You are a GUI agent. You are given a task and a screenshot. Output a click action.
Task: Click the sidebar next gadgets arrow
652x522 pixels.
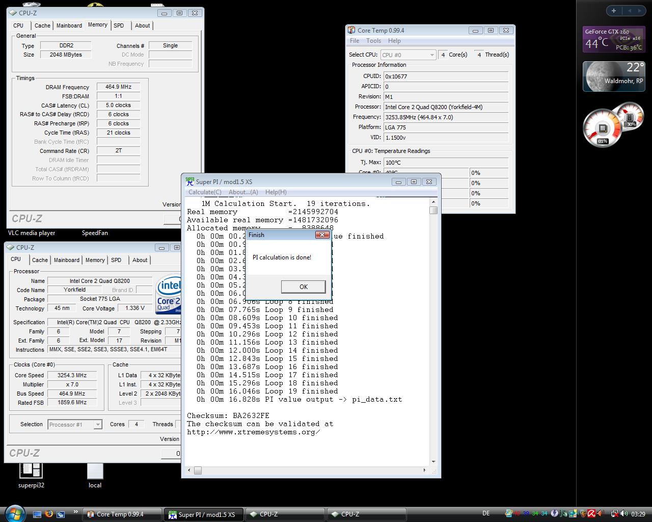(x=640, y=10)
